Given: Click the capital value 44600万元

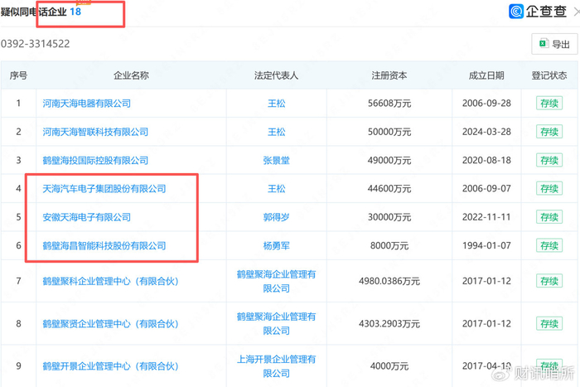Looking at the screenshot, I should (389, 189).
